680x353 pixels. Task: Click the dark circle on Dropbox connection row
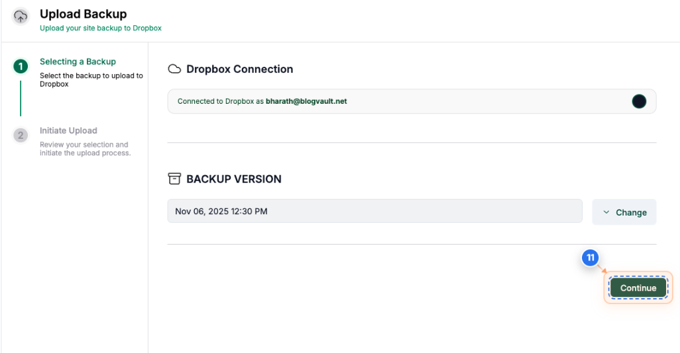(639, 101)
